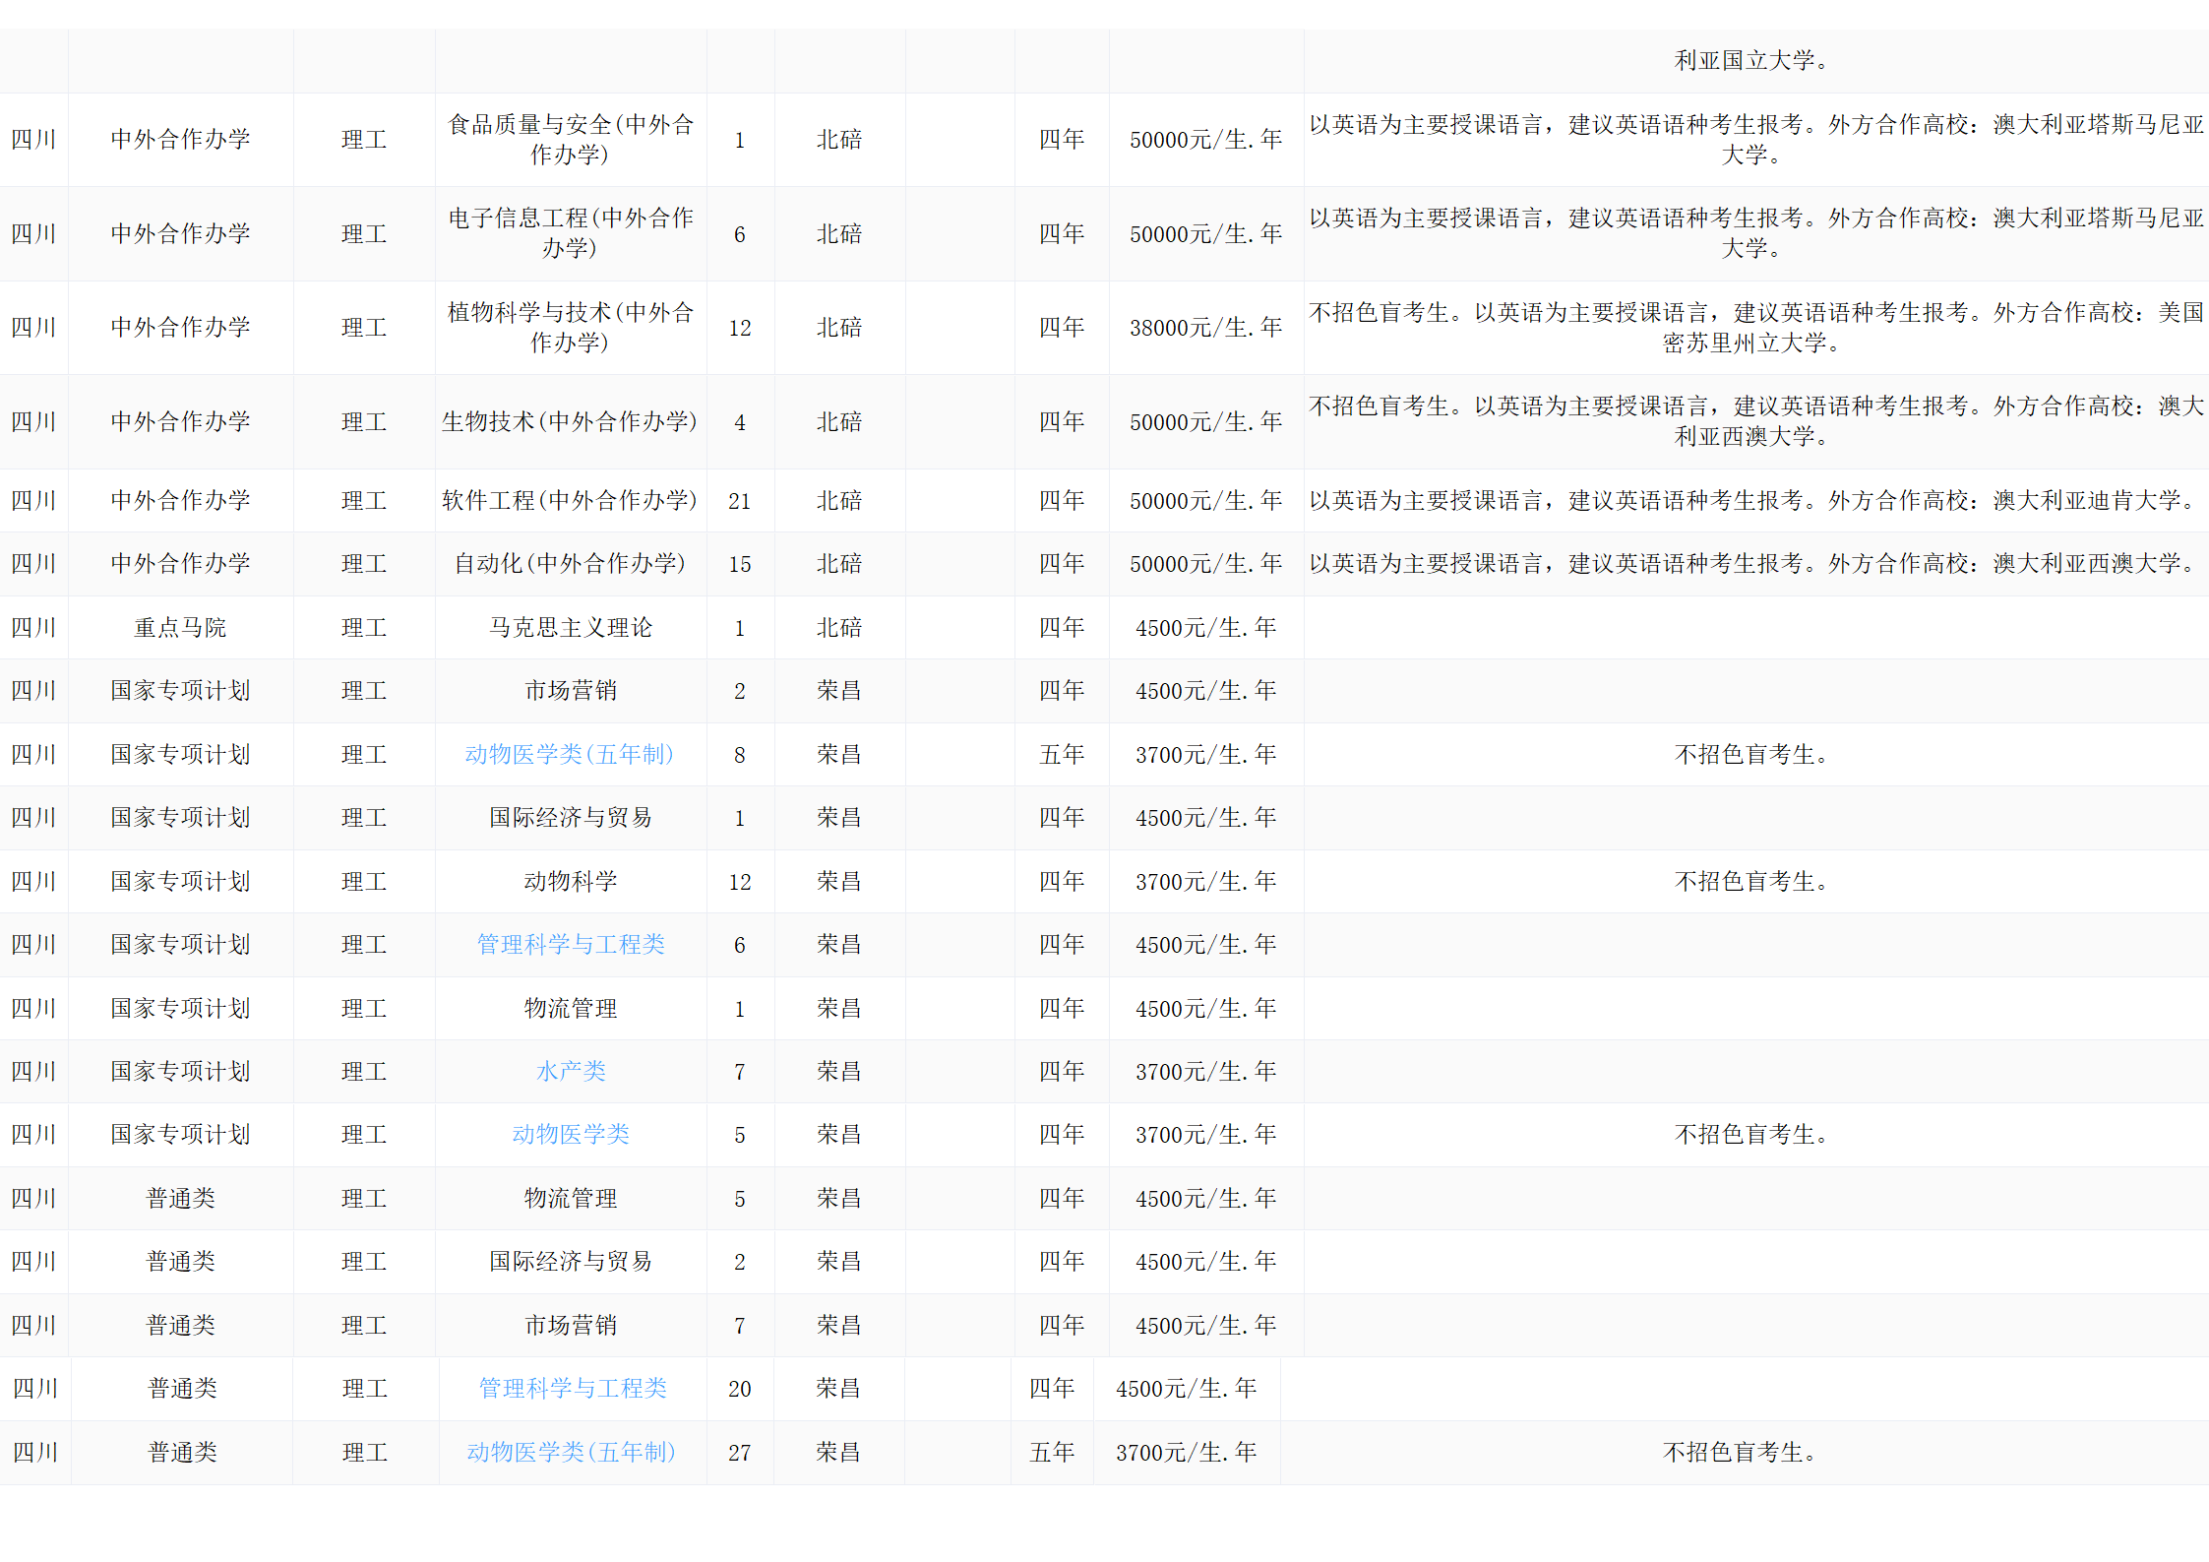This screenshot has width=2209, height=1562.
Task: Select the 动物科学 major cell
Action: [x=571, y=881]
